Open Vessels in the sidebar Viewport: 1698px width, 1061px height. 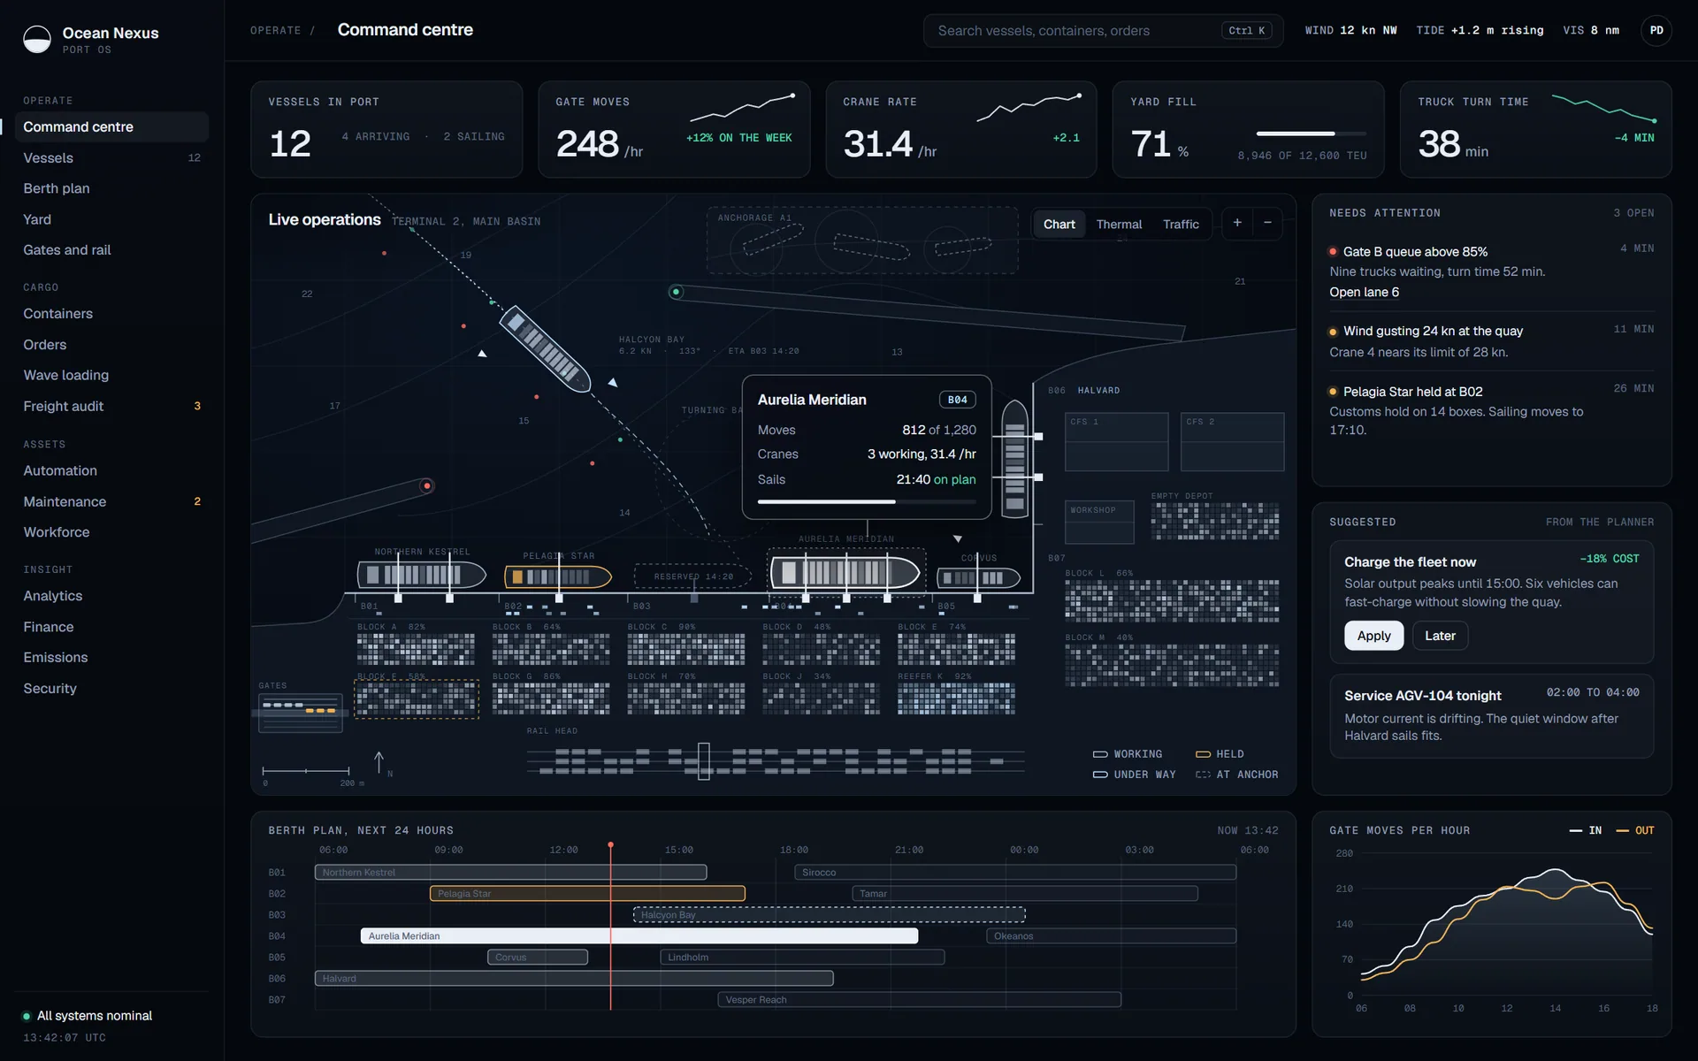click(111, 158)
